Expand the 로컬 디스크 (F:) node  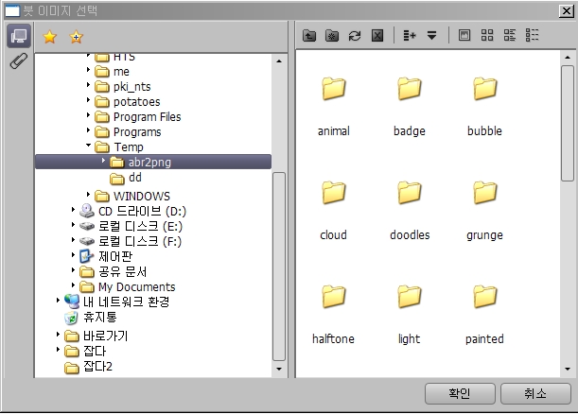pos(73,239)
